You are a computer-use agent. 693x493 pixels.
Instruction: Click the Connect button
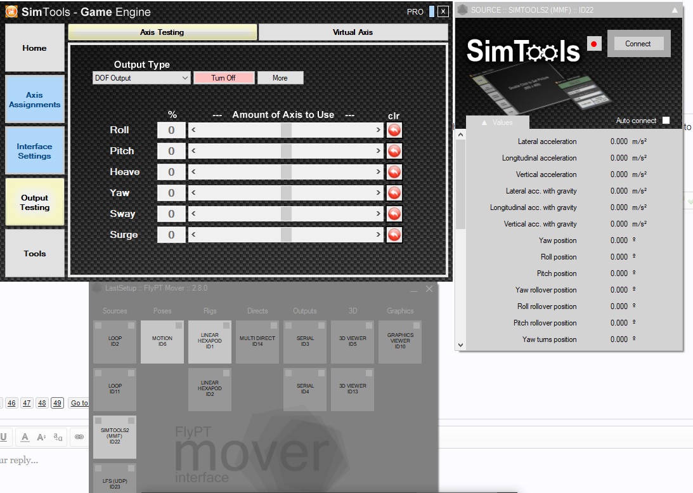(638, 44)
